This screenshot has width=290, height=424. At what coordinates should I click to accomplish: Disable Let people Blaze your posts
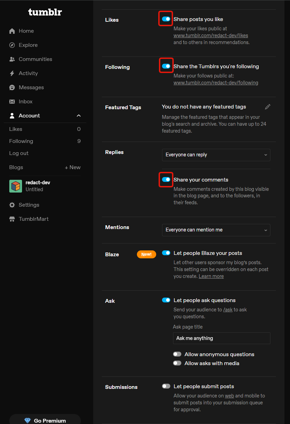166,253
